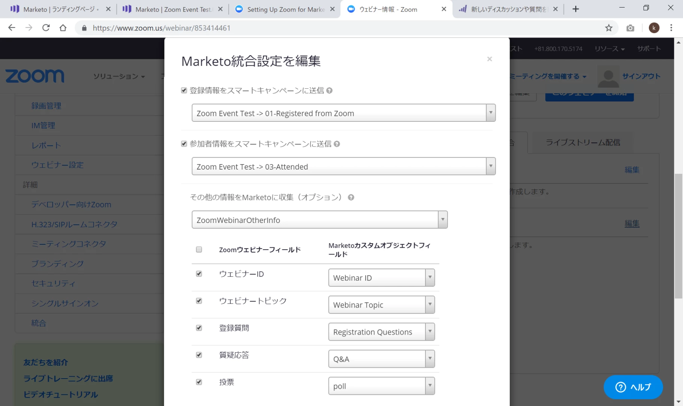Open the browser home page
Image resolution: width=683 pixels, height=406 pixels.
[x=63, y=28]
